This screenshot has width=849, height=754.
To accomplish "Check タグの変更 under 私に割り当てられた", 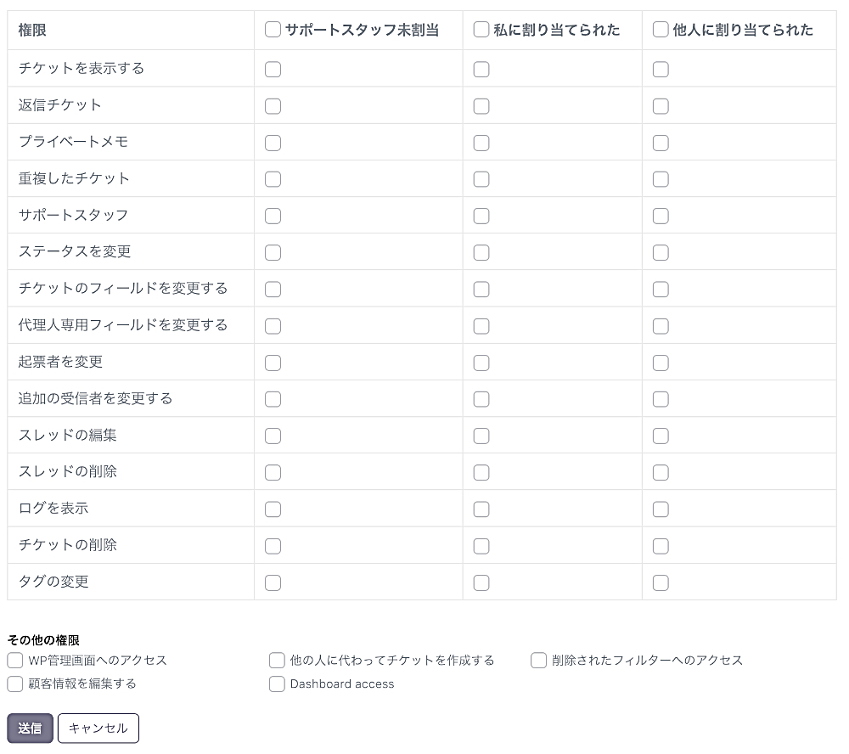I will pos(481,582).
